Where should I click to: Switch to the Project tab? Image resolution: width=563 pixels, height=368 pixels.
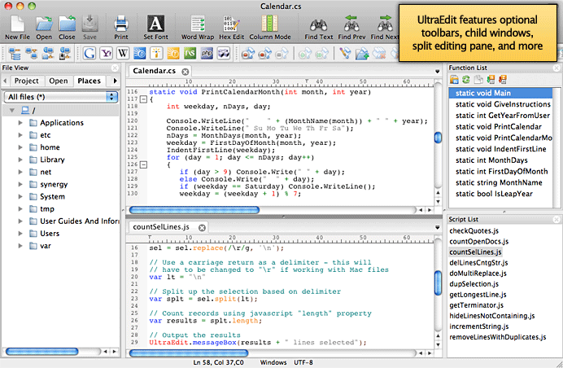[x=26, y=81]
